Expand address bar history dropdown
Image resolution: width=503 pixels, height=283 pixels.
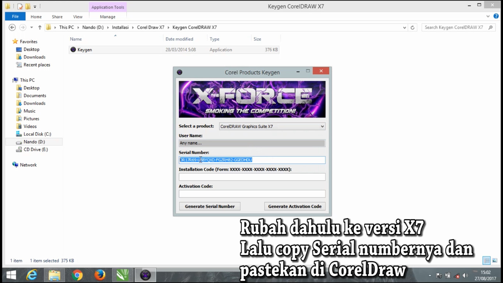(x=404, y=28)
